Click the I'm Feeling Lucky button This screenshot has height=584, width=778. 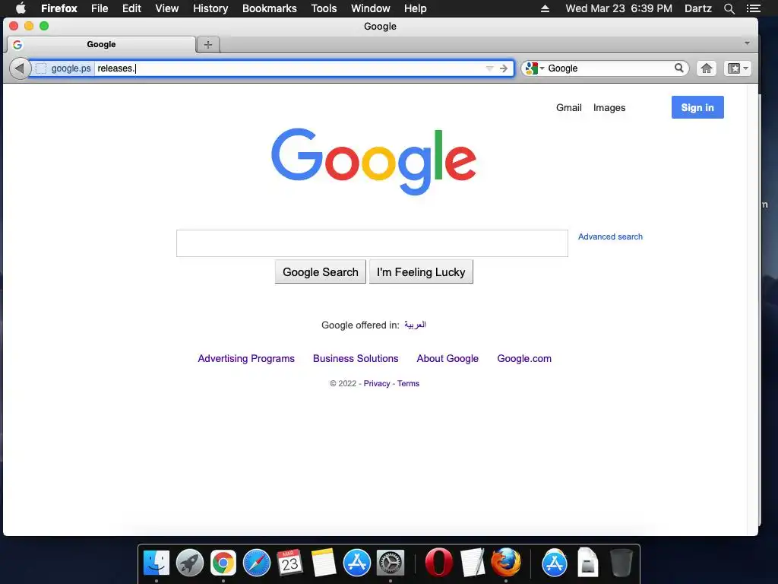pos(421,272)
